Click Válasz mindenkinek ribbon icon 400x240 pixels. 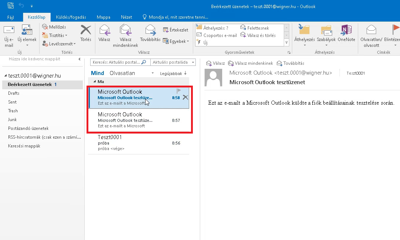(125, 30)
